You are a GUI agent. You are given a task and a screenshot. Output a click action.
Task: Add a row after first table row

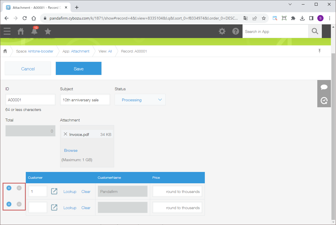pos(9,188)
